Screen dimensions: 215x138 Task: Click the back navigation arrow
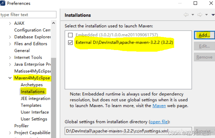pyautogui.click(x=186, y=15)
